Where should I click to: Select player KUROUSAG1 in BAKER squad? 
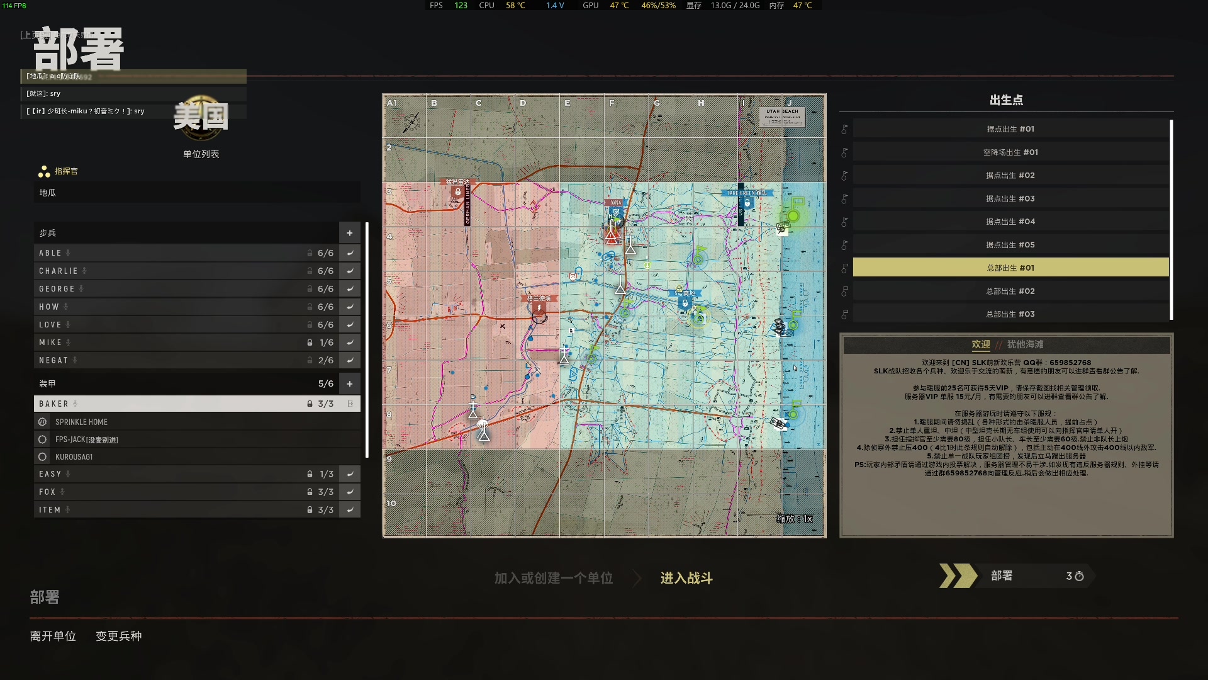74,457
